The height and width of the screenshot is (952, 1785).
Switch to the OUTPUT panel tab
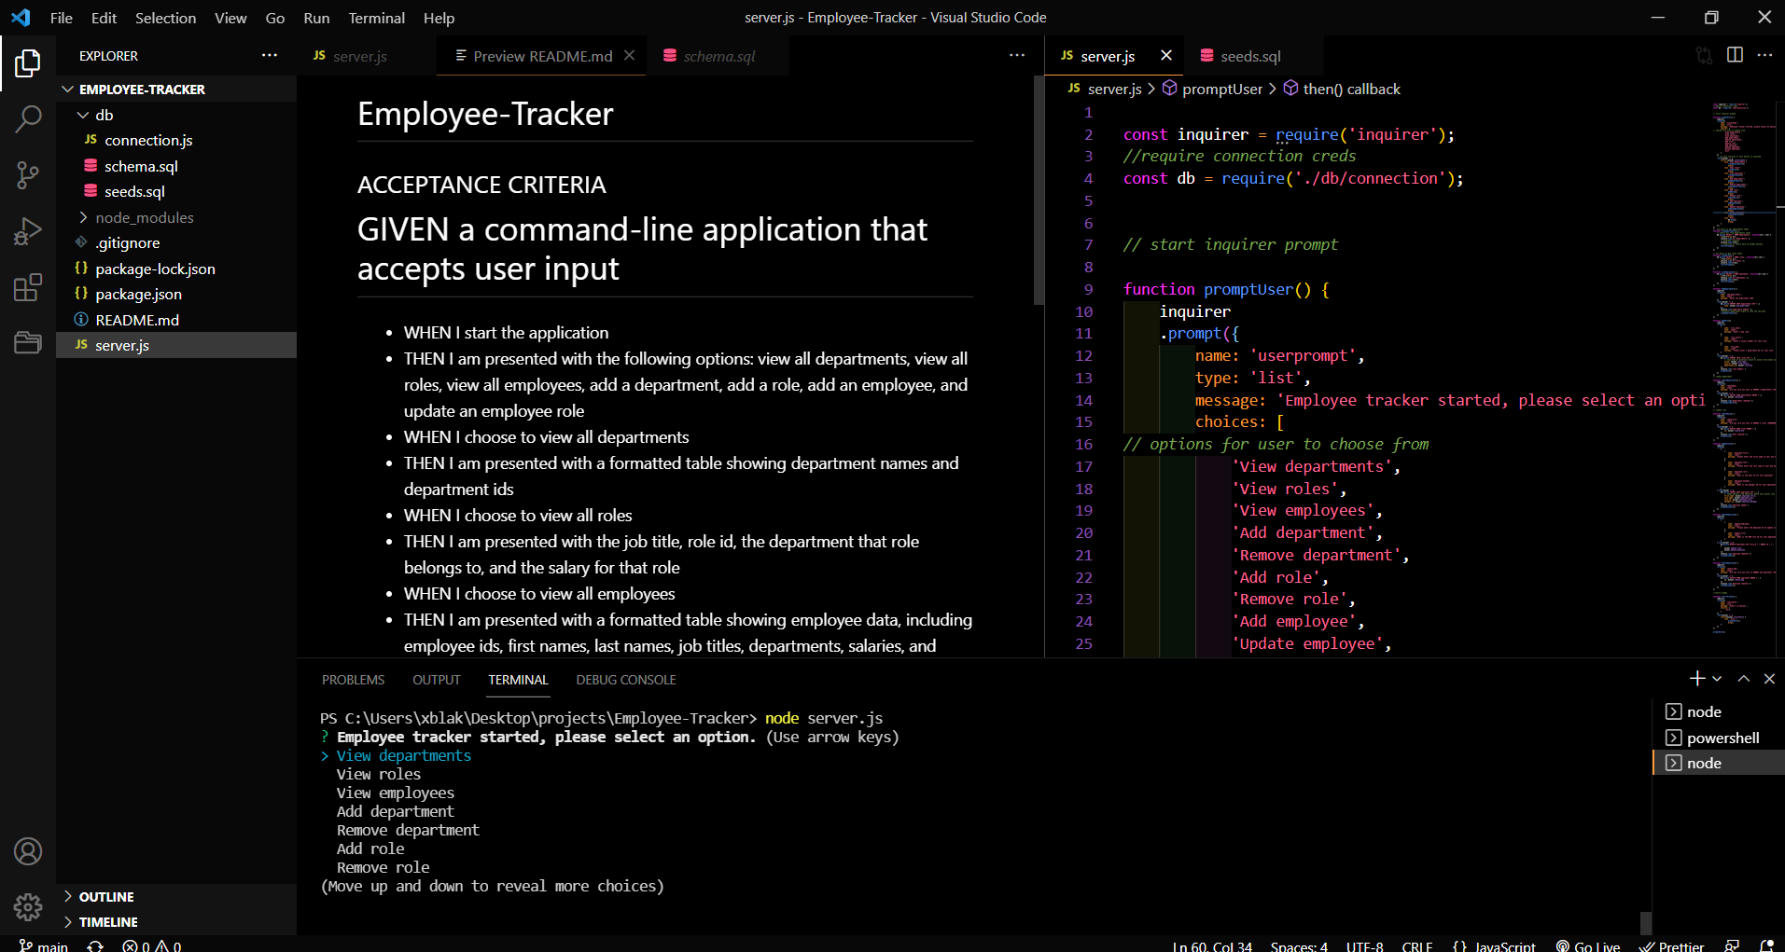click(x=437, y=680)
